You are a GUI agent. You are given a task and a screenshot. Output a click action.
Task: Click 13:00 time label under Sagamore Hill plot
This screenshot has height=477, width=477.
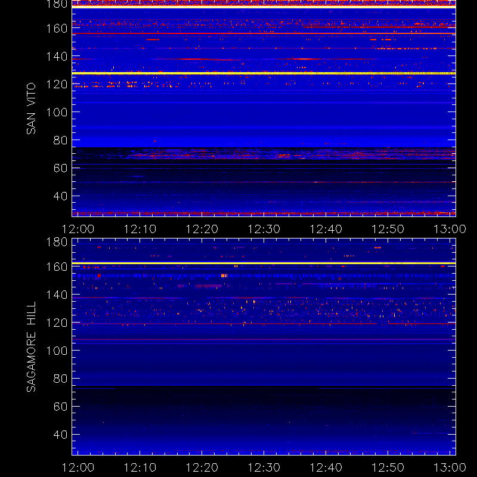pos(450,467)
